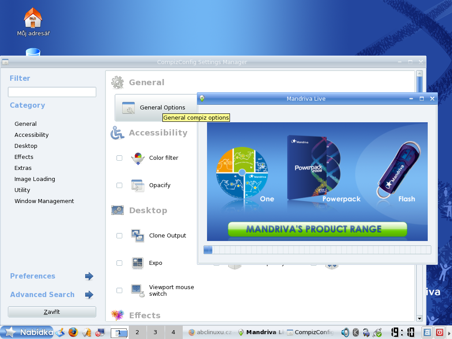Maximize the Mandriva Live window
This screenshot has width=452, height=339.
422,98
